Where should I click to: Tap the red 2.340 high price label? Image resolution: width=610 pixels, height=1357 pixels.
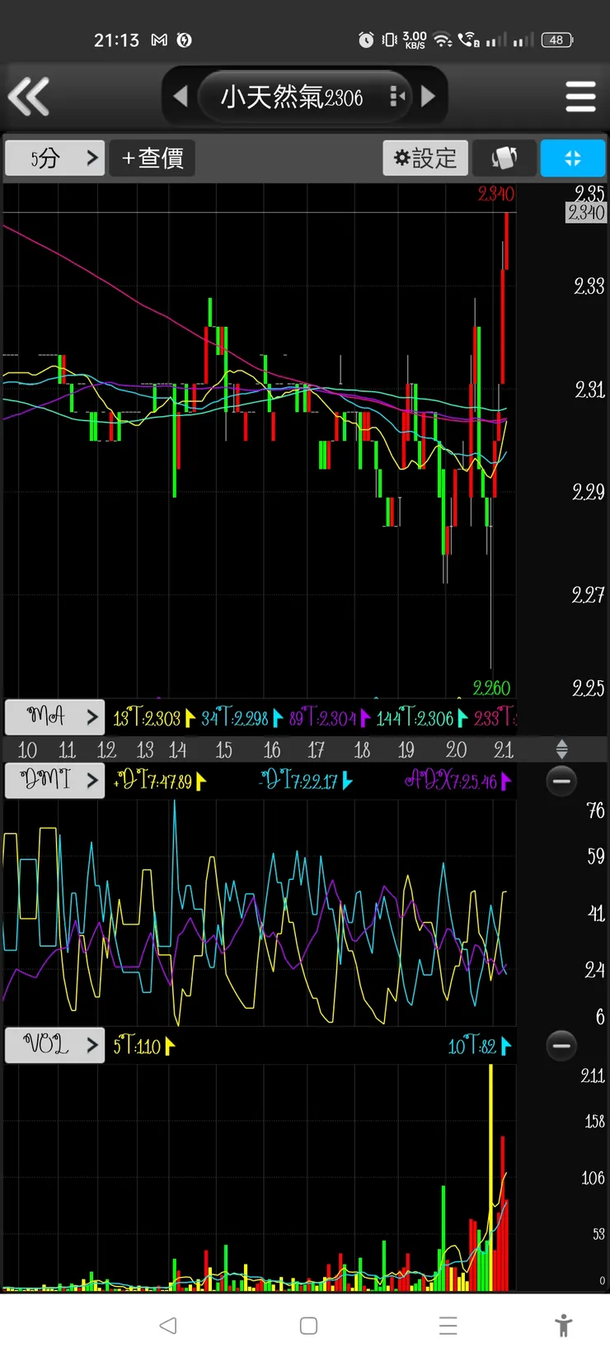tap(495, 194)
